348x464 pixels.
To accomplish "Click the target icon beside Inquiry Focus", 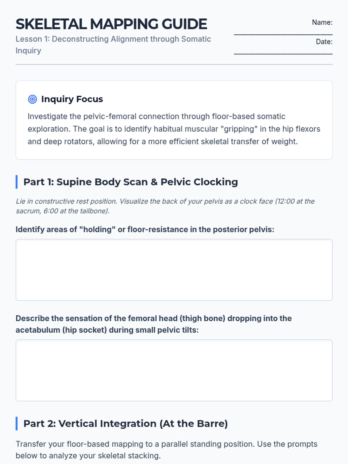I will [x=32, y=99].
